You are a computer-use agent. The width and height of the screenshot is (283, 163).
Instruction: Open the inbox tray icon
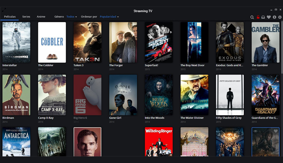(263, 17)
